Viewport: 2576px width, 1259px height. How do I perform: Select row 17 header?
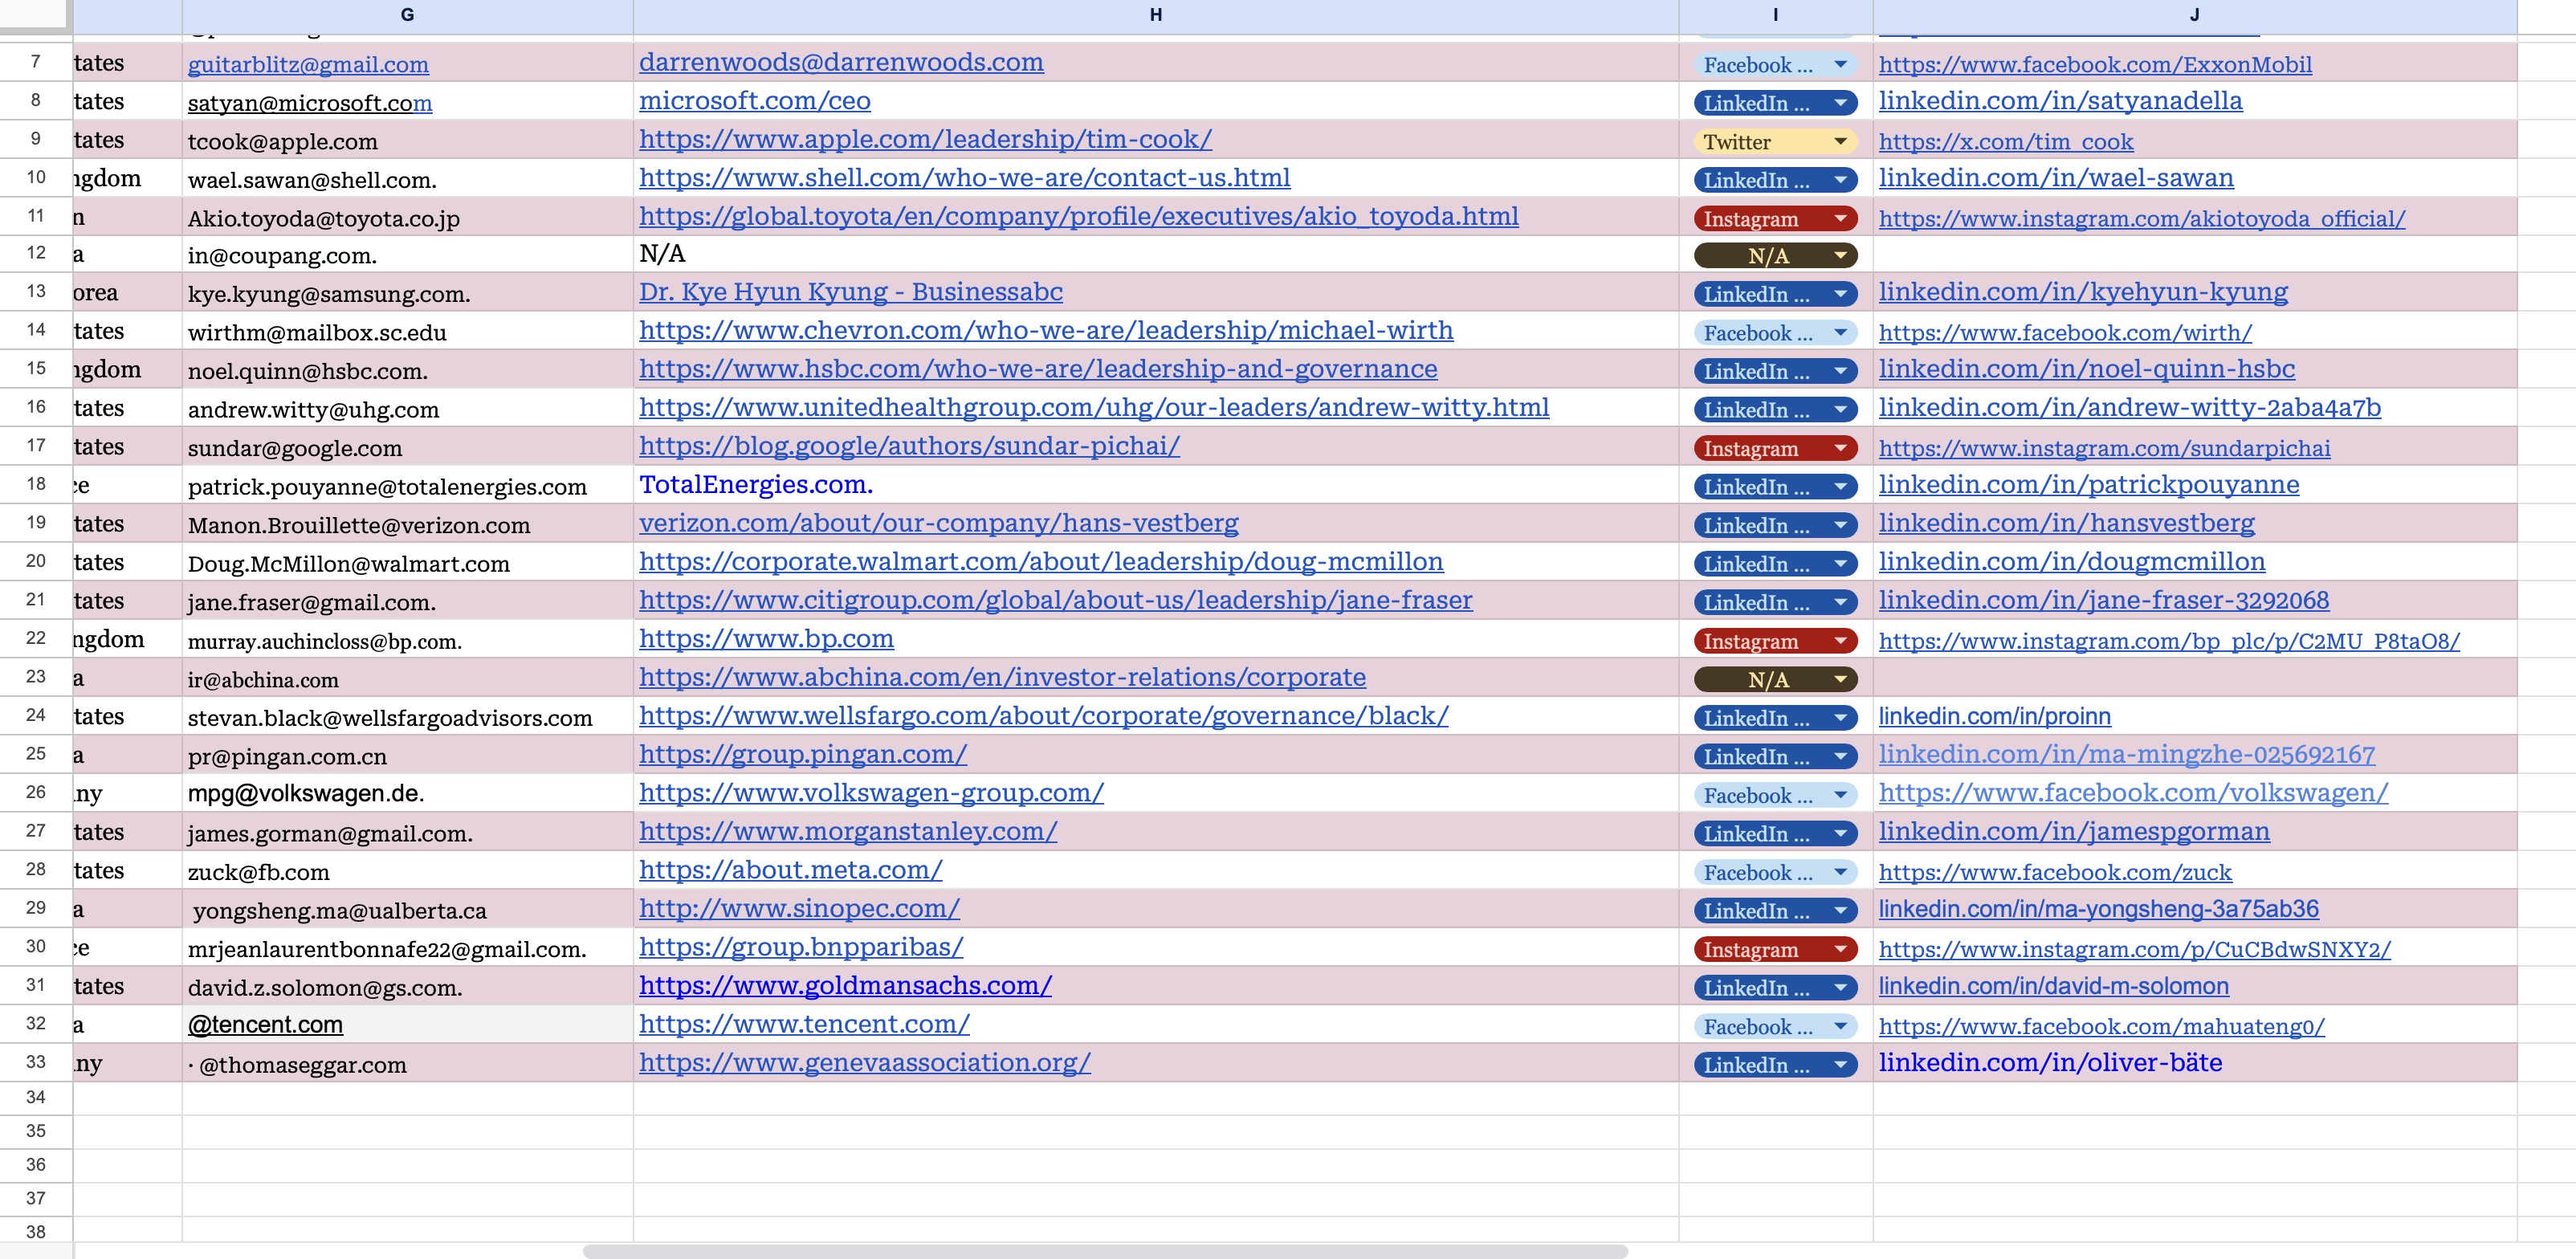coord(36,446)
